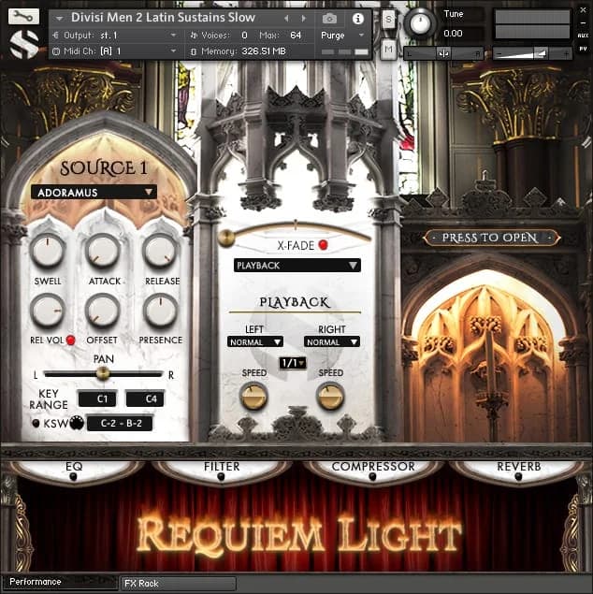Toggle PV performance view button
593x594 pixels.
(x=583, y=49)
